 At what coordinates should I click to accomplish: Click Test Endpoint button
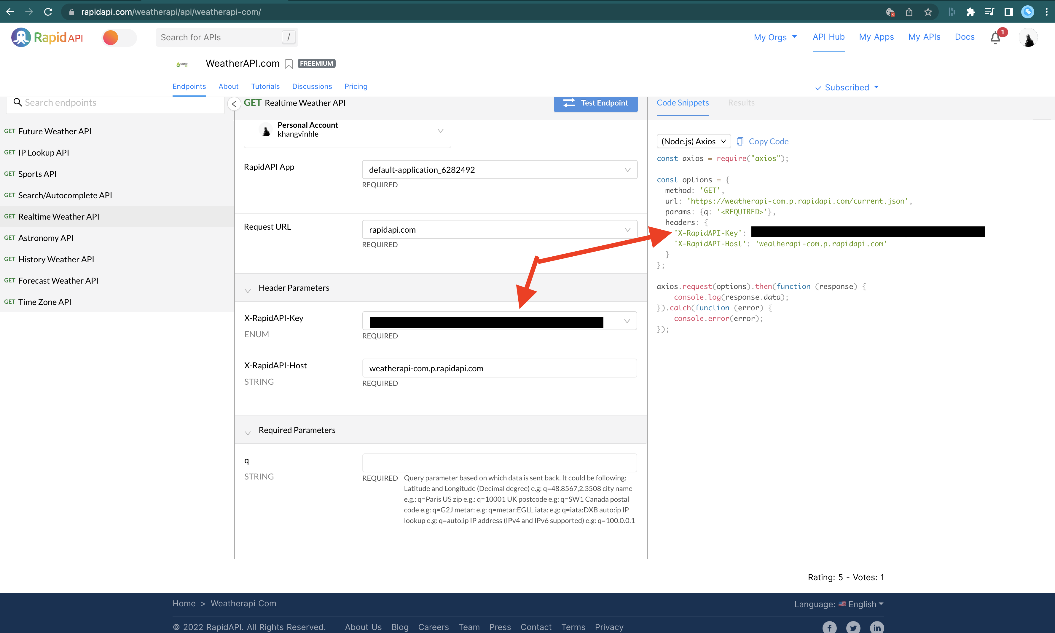596,103
